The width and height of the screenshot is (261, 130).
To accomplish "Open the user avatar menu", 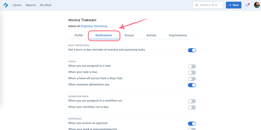I will [x=257, y=5].
